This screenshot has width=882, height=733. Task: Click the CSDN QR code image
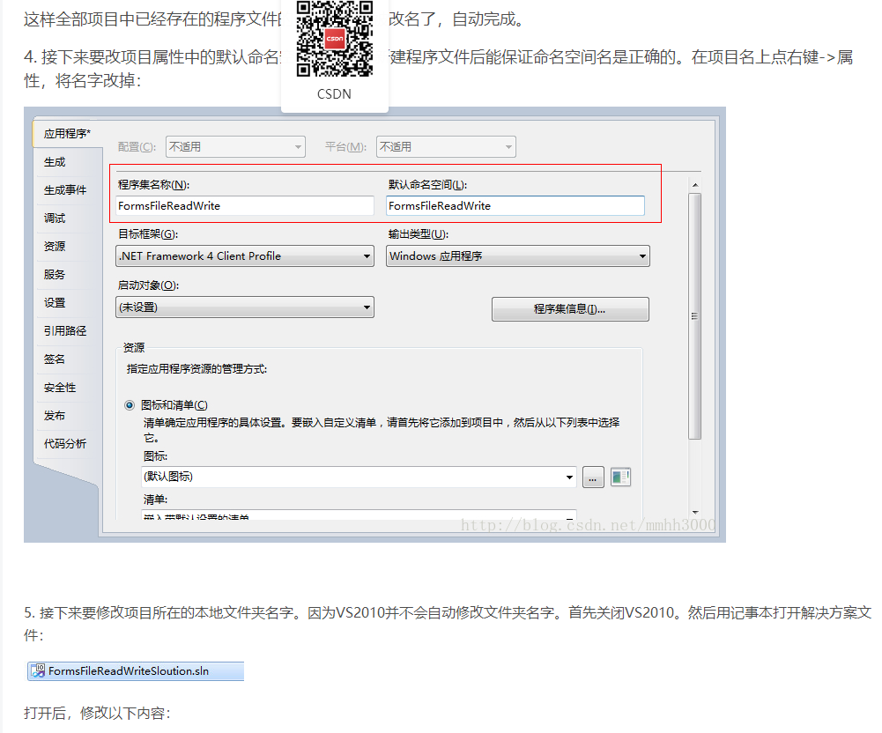pos(335,39)
